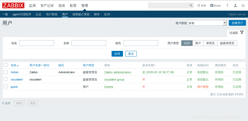Open the user profile icon

click(235, 5)
